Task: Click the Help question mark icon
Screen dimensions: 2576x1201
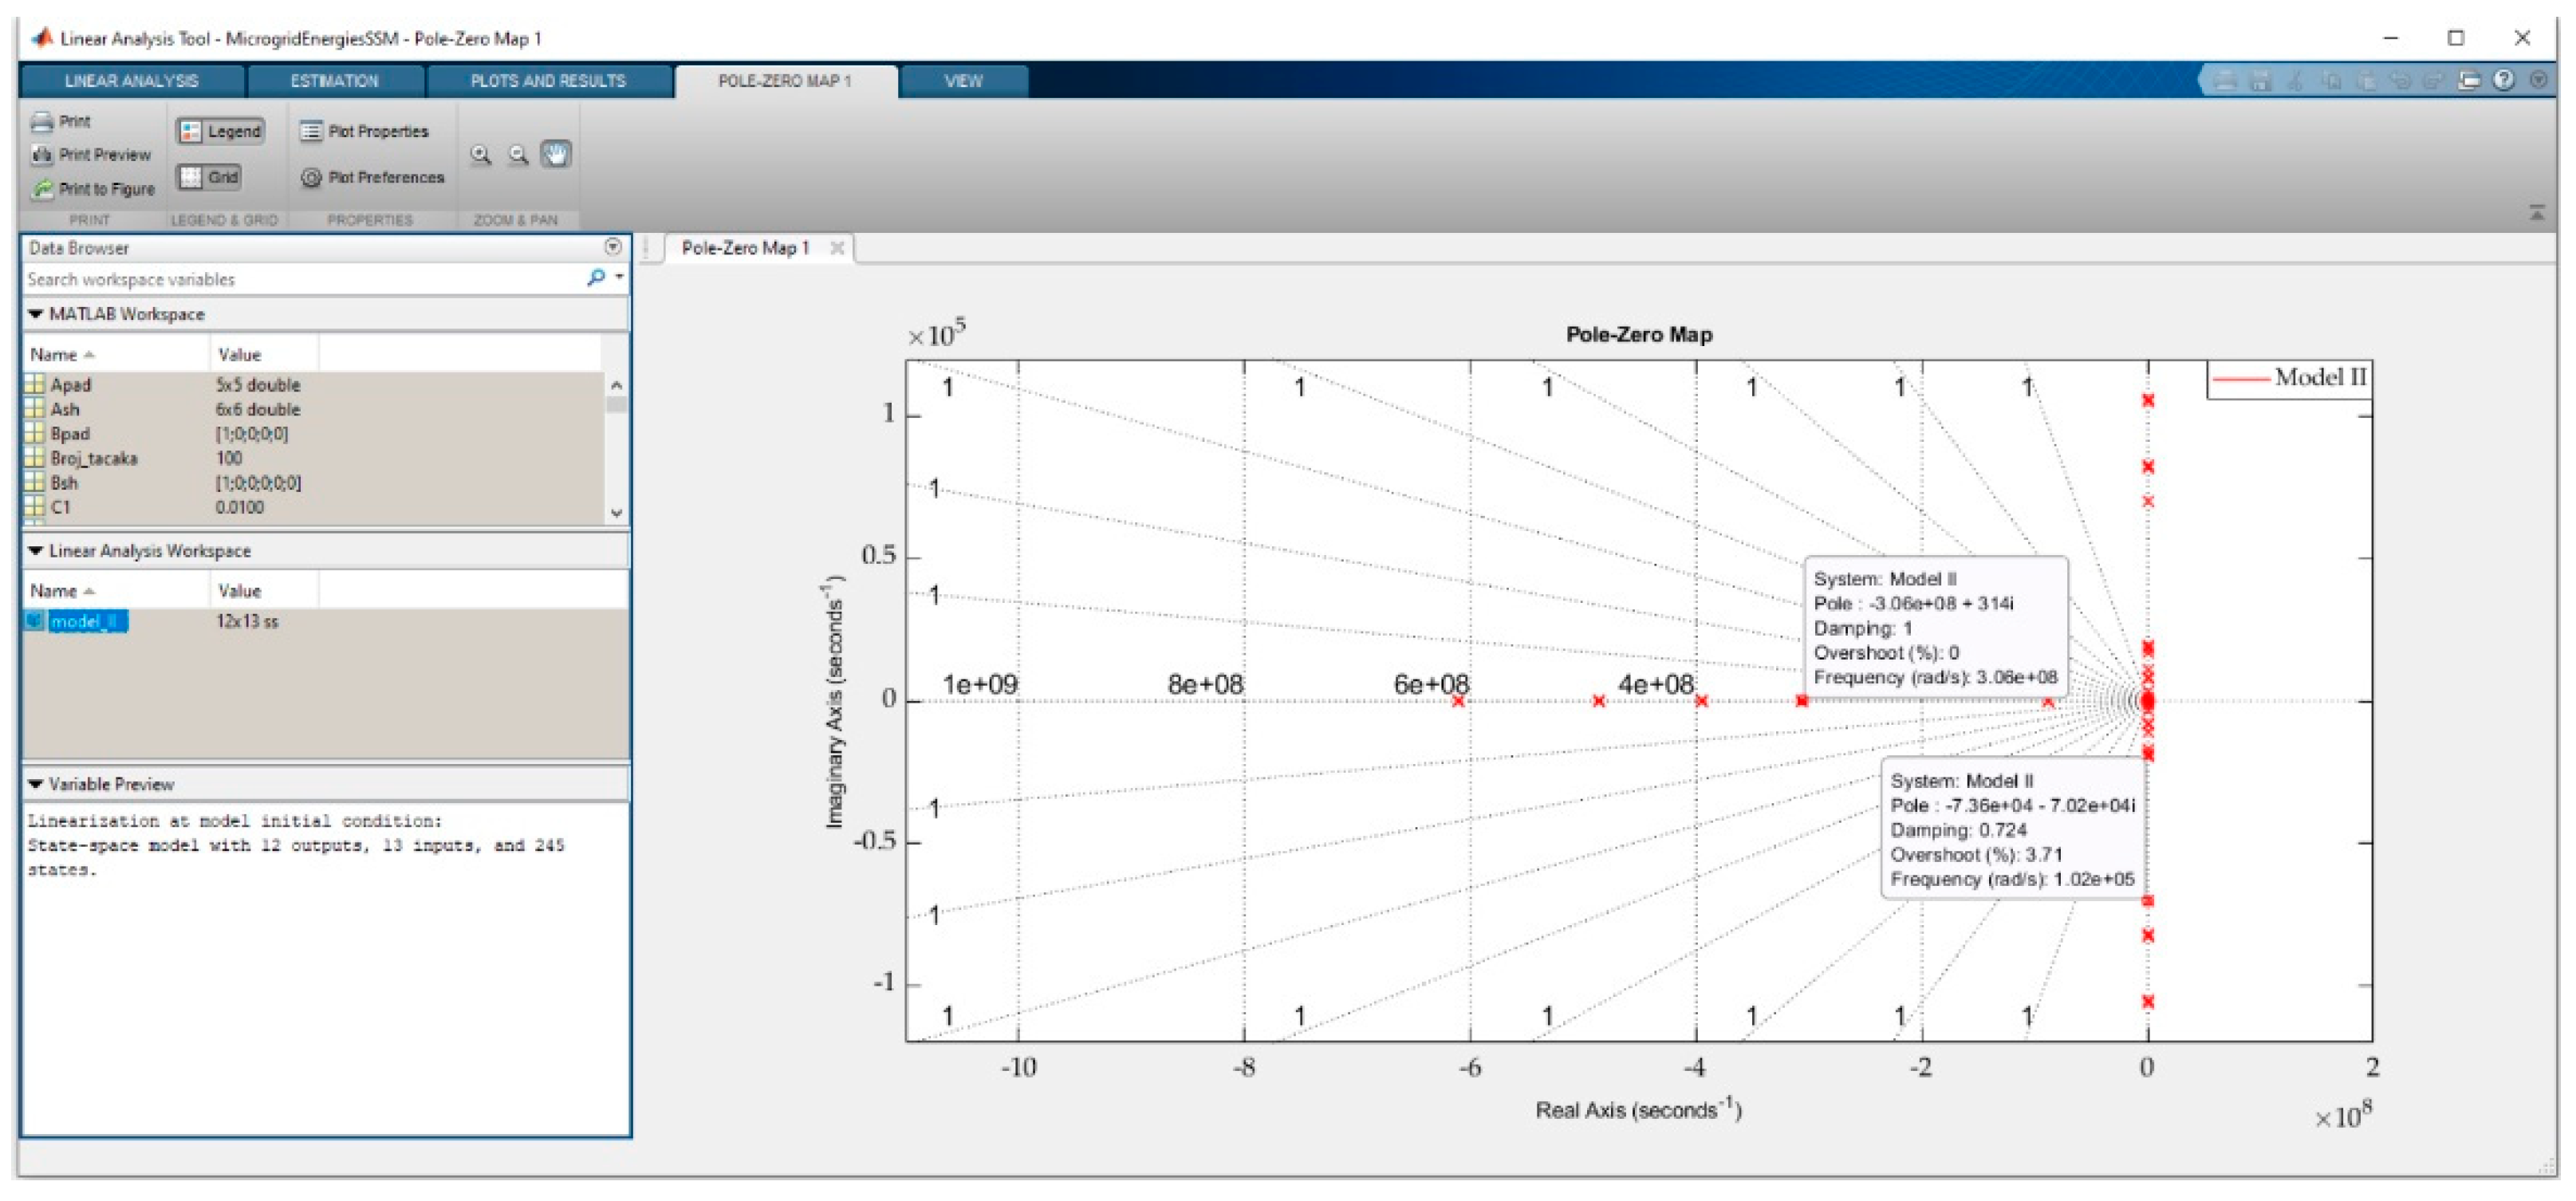Action: pos(2504,80)
